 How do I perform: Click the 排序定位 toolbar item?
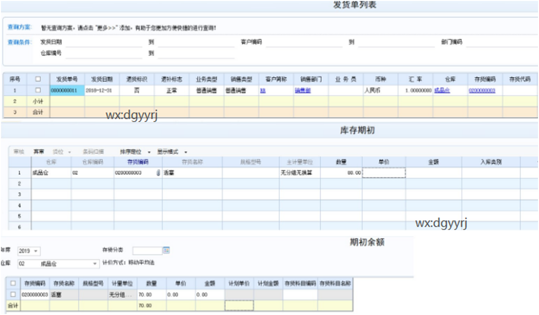(x=131, y=151)
